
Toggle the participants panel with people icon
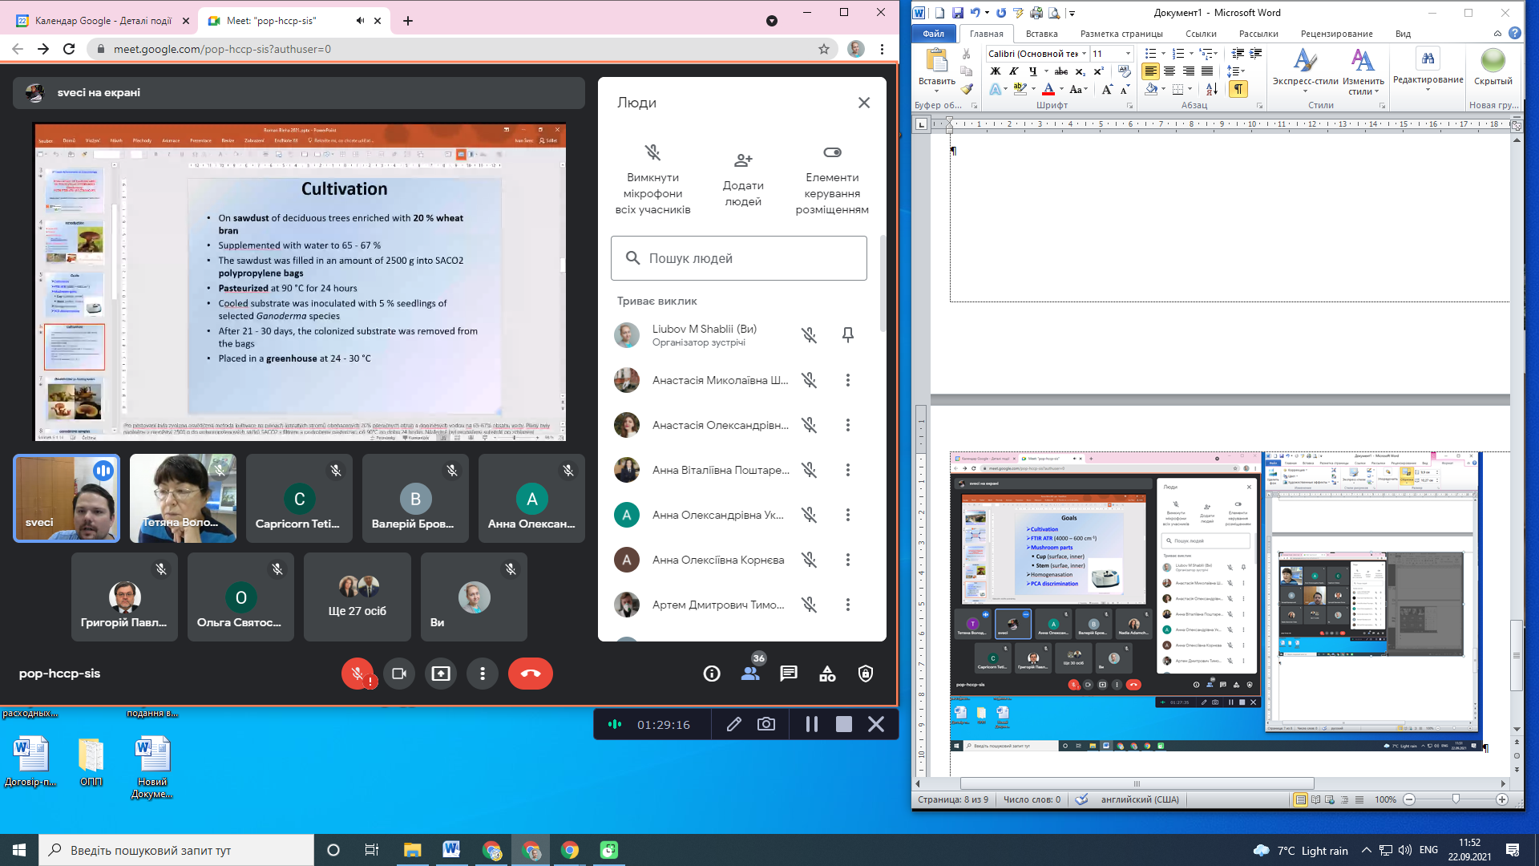[751, 672]
